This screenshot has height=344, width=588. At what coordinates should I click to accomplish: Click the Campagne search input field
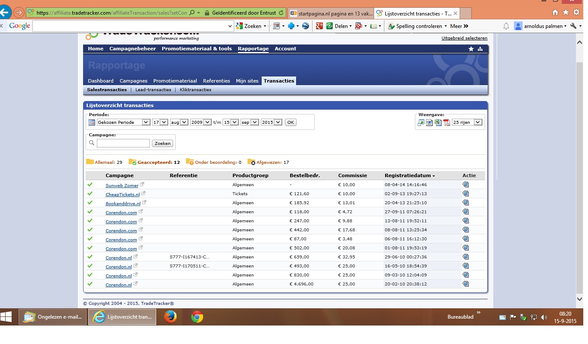pyautogui.click(x=123, y=143)
